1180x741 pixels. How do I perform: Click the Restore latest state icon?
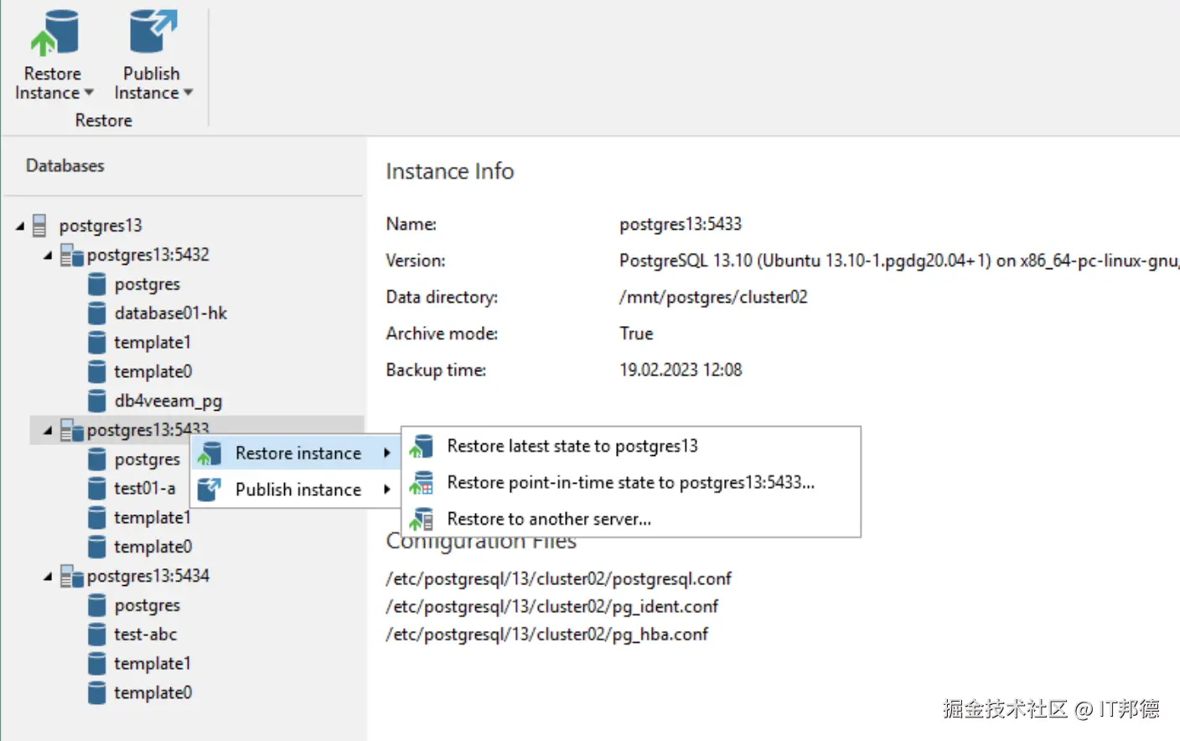pyautogui.click(x=422, y=447)
